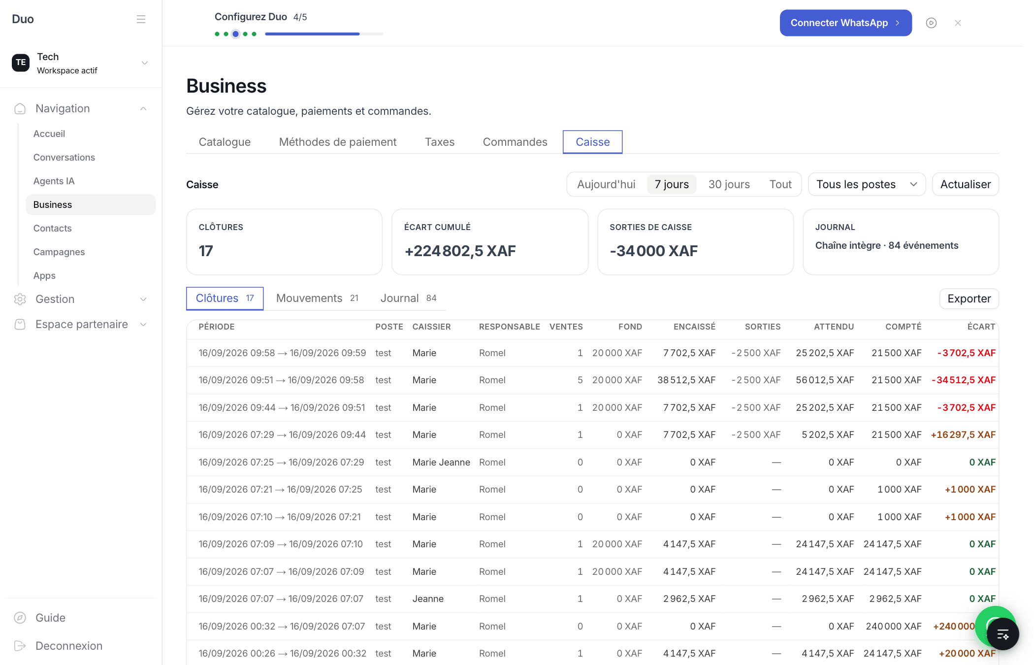Play the setup guide video icon
Viewport: 1034px width, 665px height.
click(931, 23)
